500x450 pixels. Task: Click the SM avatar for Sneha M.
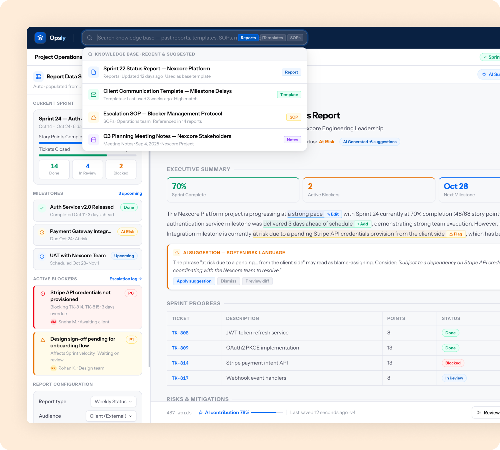tap(54, 322)
